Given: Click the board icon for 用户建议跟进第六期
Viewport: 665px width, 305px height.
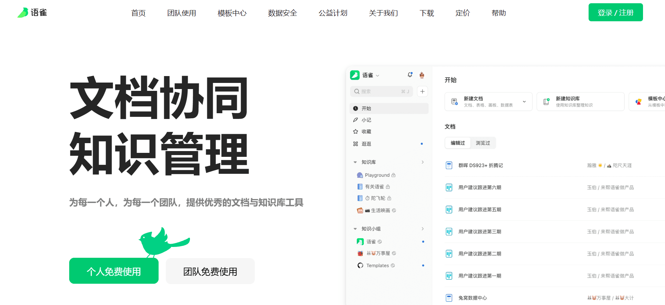Looking at the screenshot, I should 449,187.
